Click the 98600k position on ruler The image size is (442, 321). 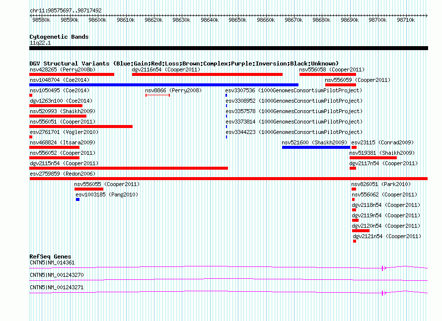tap(97, 20)
